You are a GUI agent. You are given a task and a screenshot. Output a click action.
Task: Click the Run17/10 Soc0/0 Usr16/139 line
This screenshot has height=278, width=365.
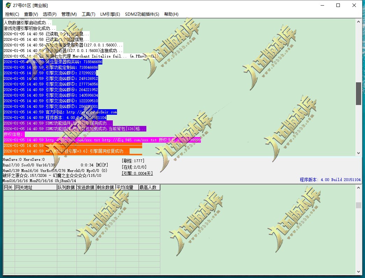pos(29,165)
